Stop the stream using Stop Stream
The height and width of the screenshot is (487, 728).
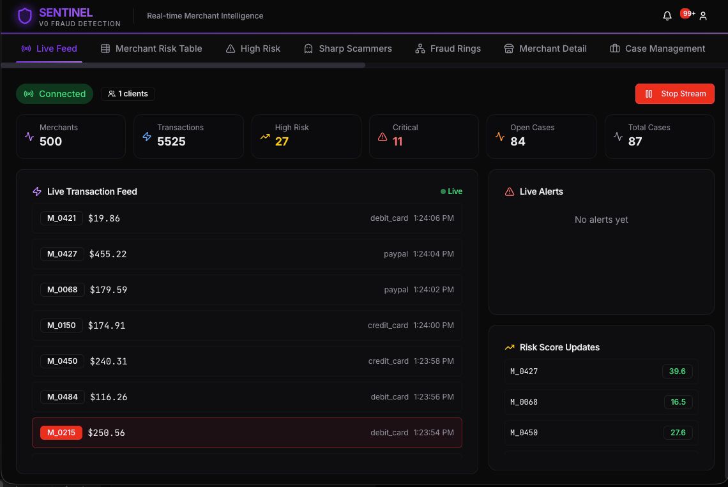tap(674, 94)
